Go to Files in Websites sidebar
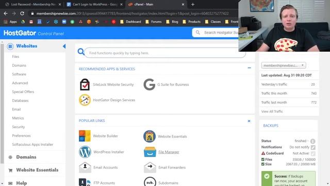 coord(15,56)
